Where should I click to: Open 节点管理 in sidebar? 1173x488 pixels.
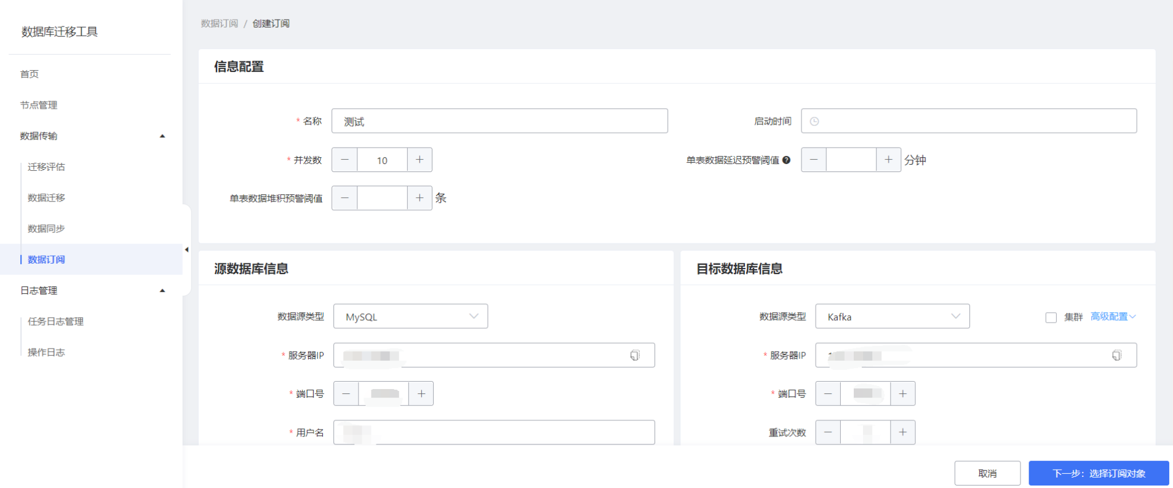(39, 105)
